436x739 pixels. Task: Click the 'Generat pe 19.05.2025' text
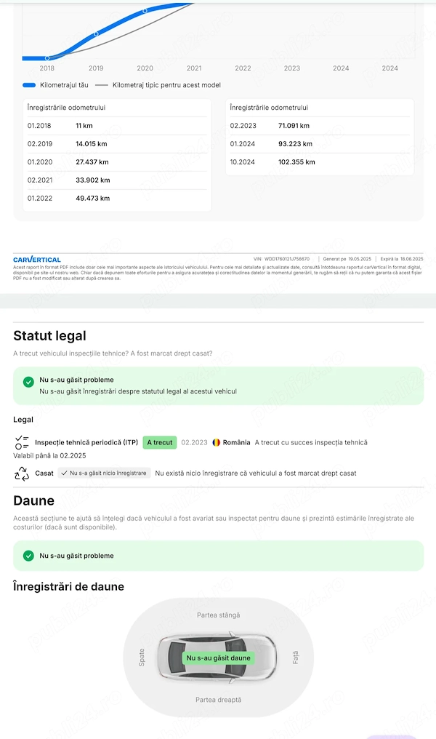tap(347, 259)
